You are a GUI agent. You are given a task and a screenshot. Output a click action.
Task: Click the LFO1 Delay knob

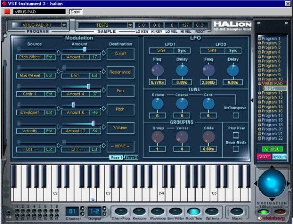click(182, 71)
